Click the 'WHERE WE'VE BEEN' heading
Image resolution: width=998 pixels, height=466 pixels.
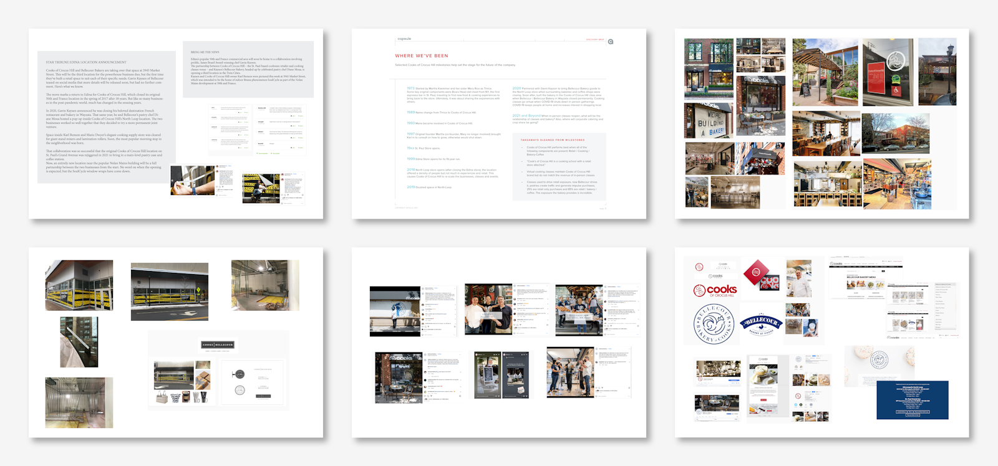pos(421,56)
